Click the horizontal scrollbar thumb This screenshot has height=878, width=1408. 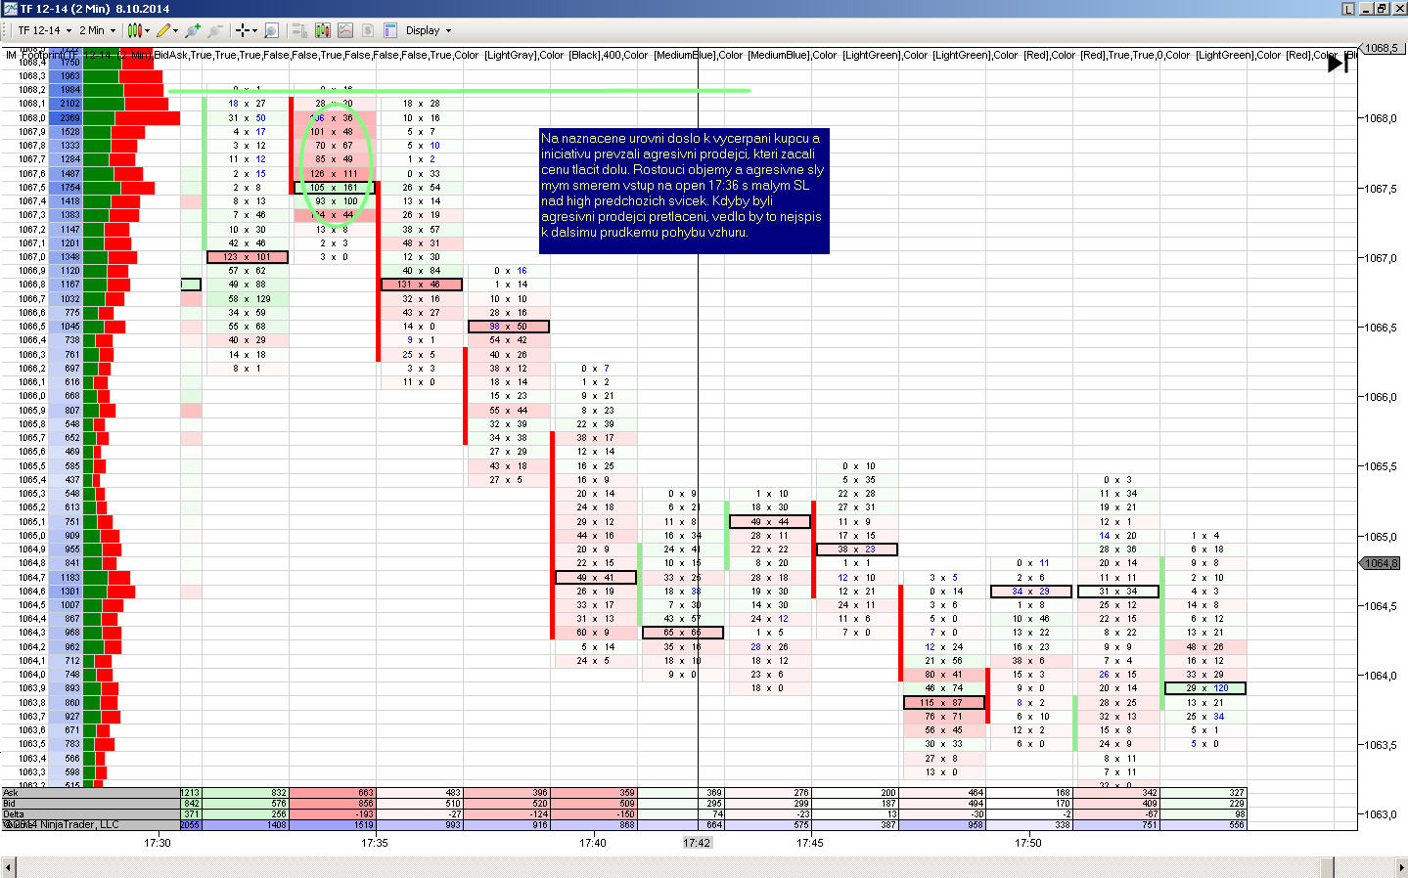pos(1328,867)
